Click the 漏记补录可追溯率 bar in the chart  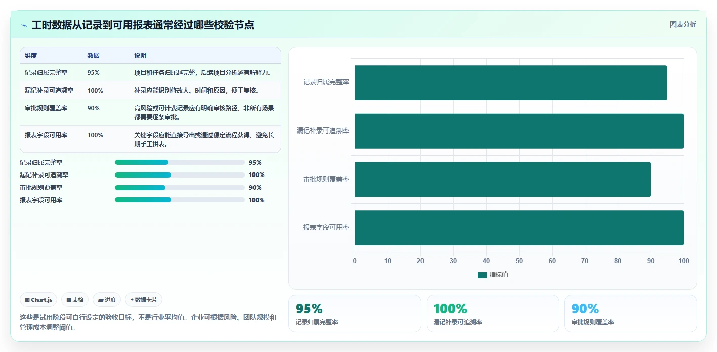coord(519,131)
